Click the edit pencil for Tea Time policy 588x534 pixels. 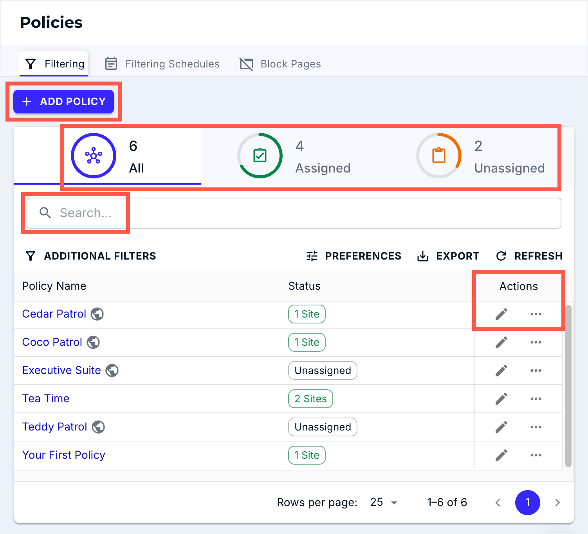pyautogui.click(x=501, y=399)
